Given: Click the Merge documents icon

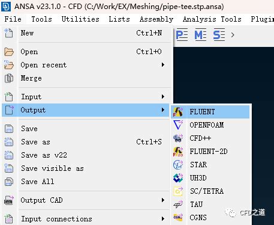Looking at the screenshot, I should [x=9, y=78].
